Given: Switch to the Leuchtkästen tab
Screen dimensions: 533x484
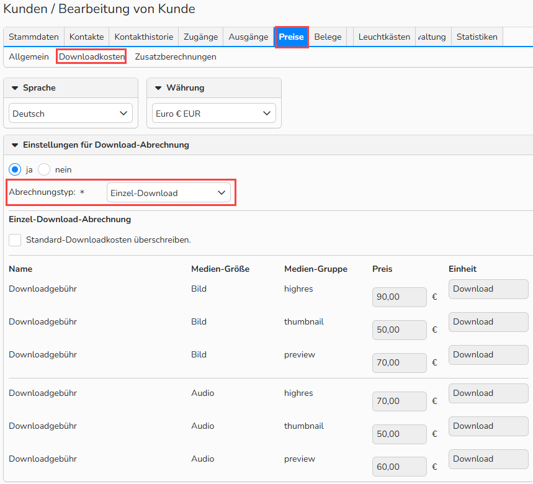Looking at the screenshot, I should (x=384, y=37).
